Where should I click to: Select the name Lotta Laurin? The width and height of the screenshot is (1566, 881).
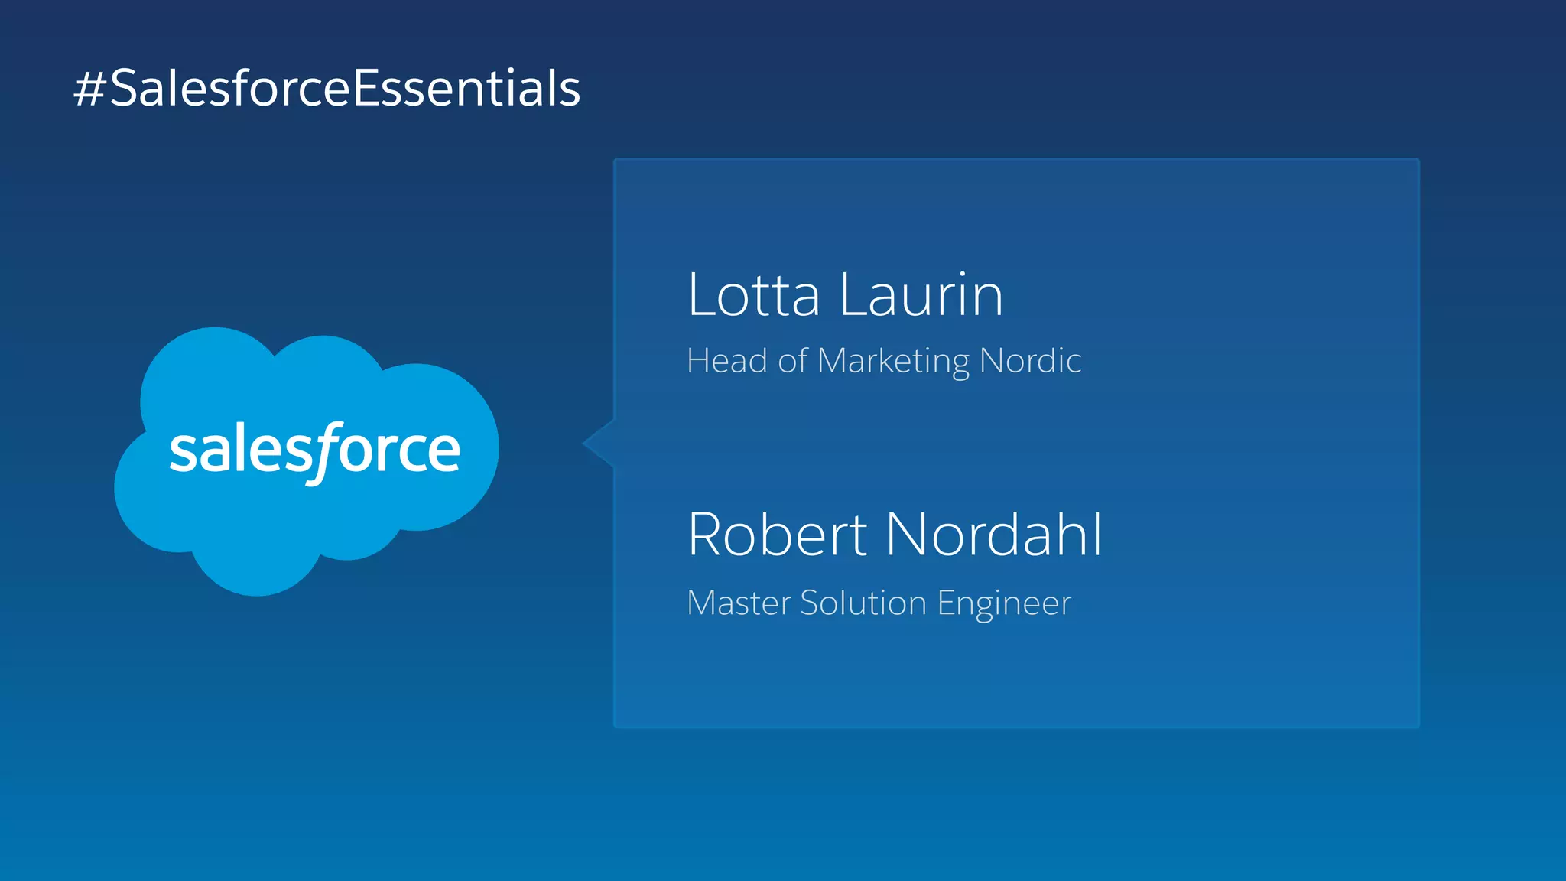pos(845,294)
